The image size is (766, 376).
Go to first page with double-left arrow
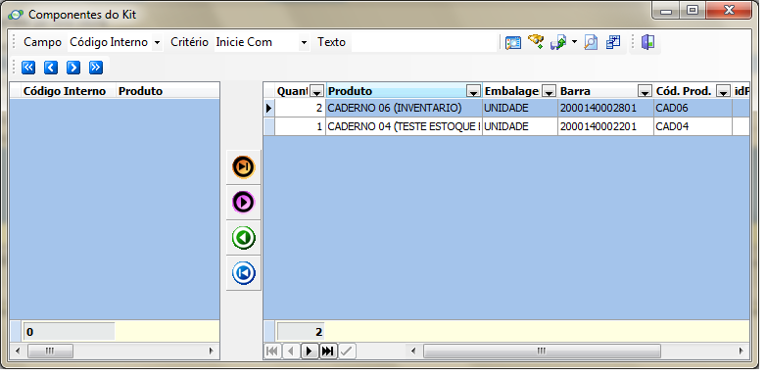click(x=28, y=68)
